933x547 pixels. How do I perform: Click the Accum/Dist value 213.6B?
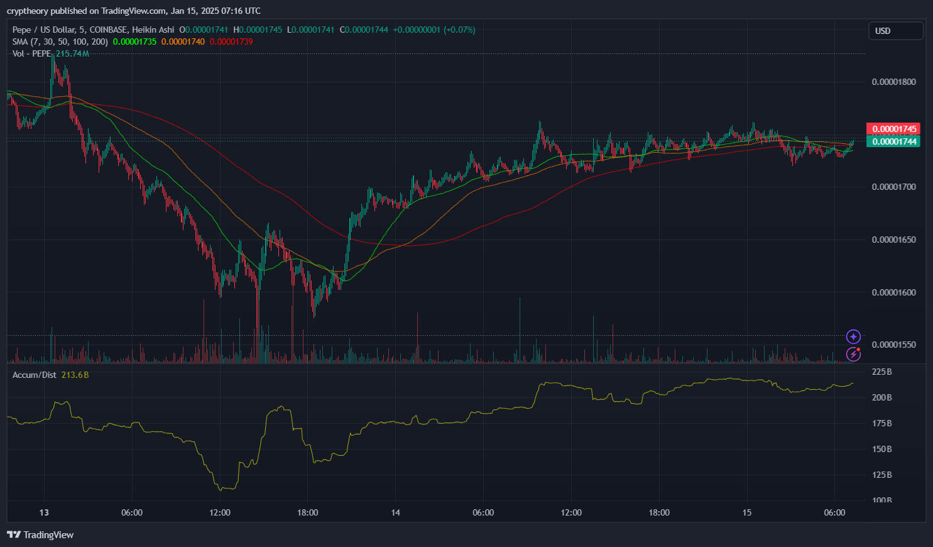coord(75,375)
